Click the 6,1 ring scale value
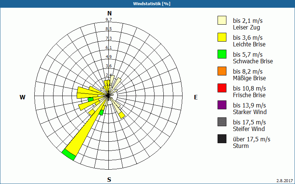295x184 pixels. pyautogui.click(x=109, y=47)
